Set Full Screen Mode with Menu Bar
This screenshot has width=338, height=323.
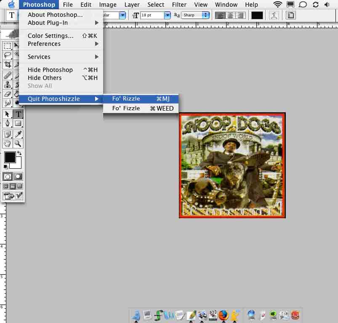(13, 186)
